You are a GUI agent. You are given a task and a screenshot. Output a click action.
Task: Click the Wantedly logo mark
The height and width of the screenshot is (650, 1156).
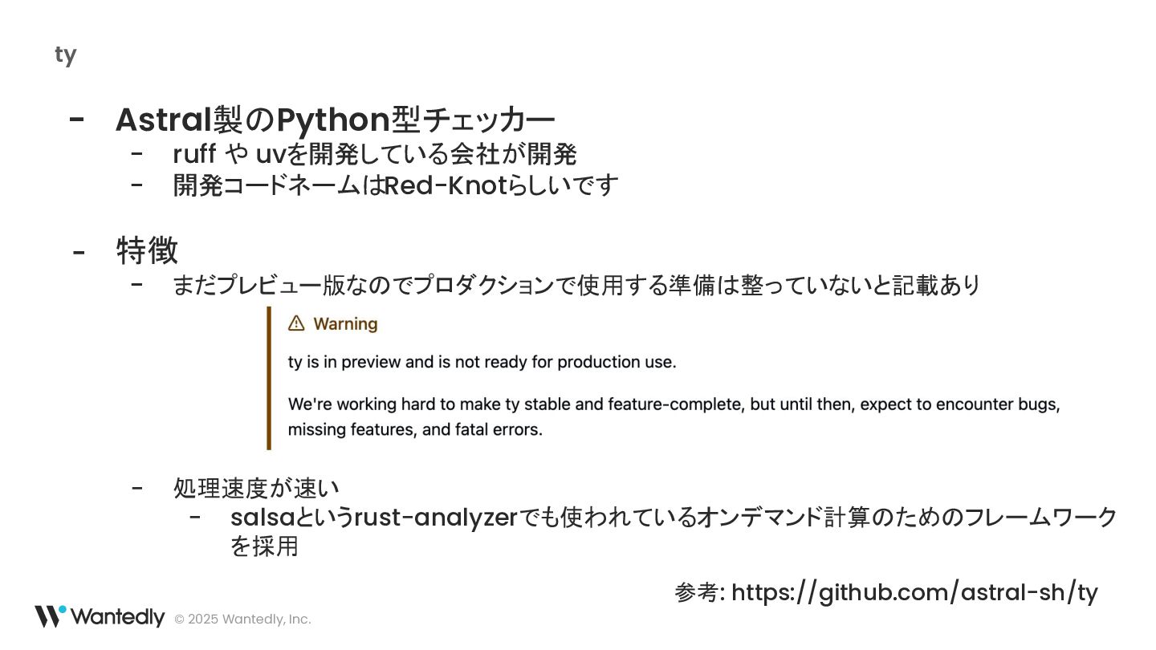50,616
